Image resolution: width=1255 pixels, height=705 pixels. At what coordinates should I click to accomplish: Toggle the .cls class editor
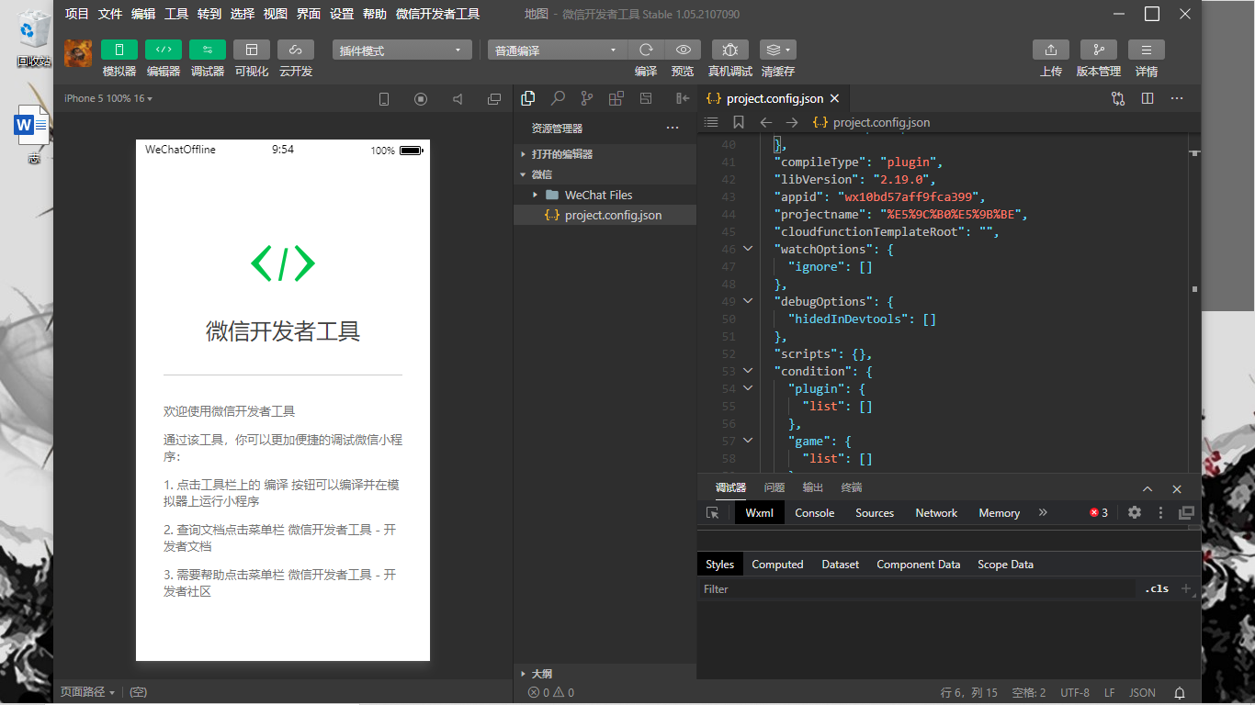click(x=1157, y=589)
